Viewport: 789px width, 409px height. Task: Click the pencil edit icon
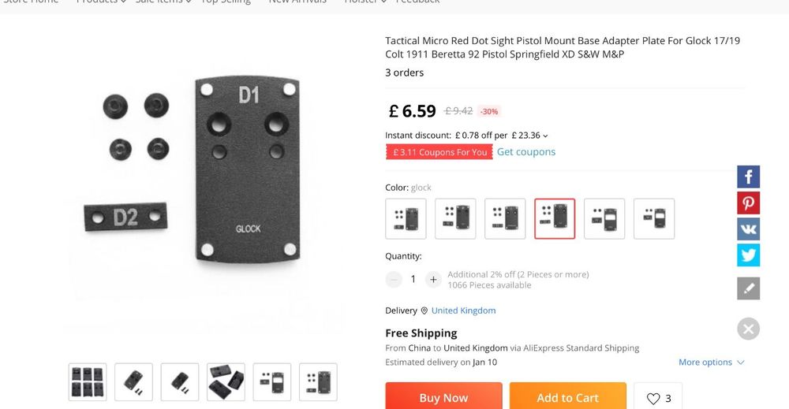coord(748,288)
